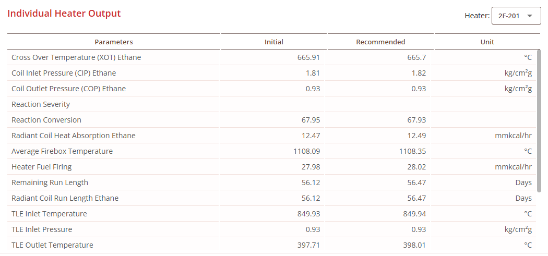Viewport: 548px width, 256px height.
Task: Click the TLE Inlet Temperature initial value 849.93
Action: 308,214
